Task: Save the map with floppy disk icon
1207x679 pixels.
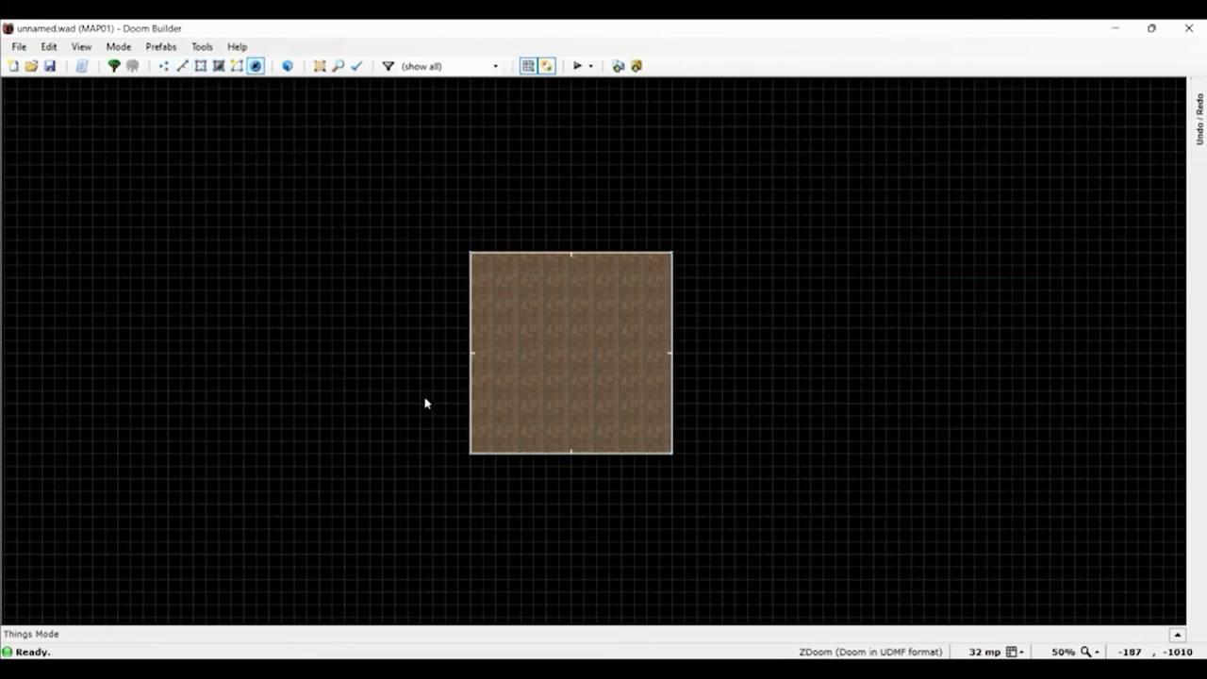Action: [50, 66]
